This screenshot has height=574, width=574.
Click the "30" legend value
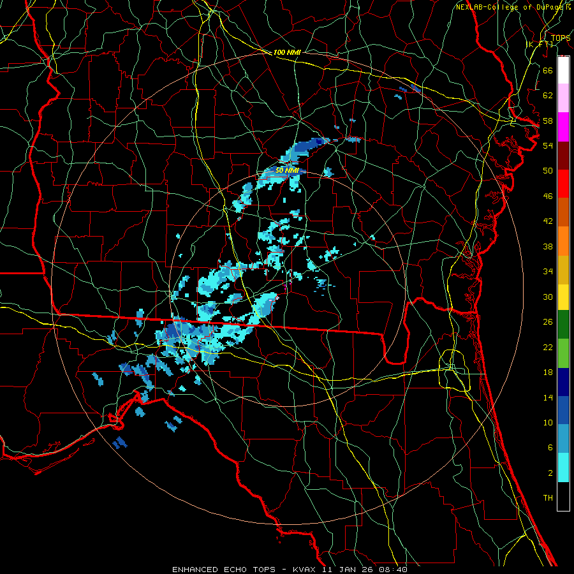[x=548, y=297]
